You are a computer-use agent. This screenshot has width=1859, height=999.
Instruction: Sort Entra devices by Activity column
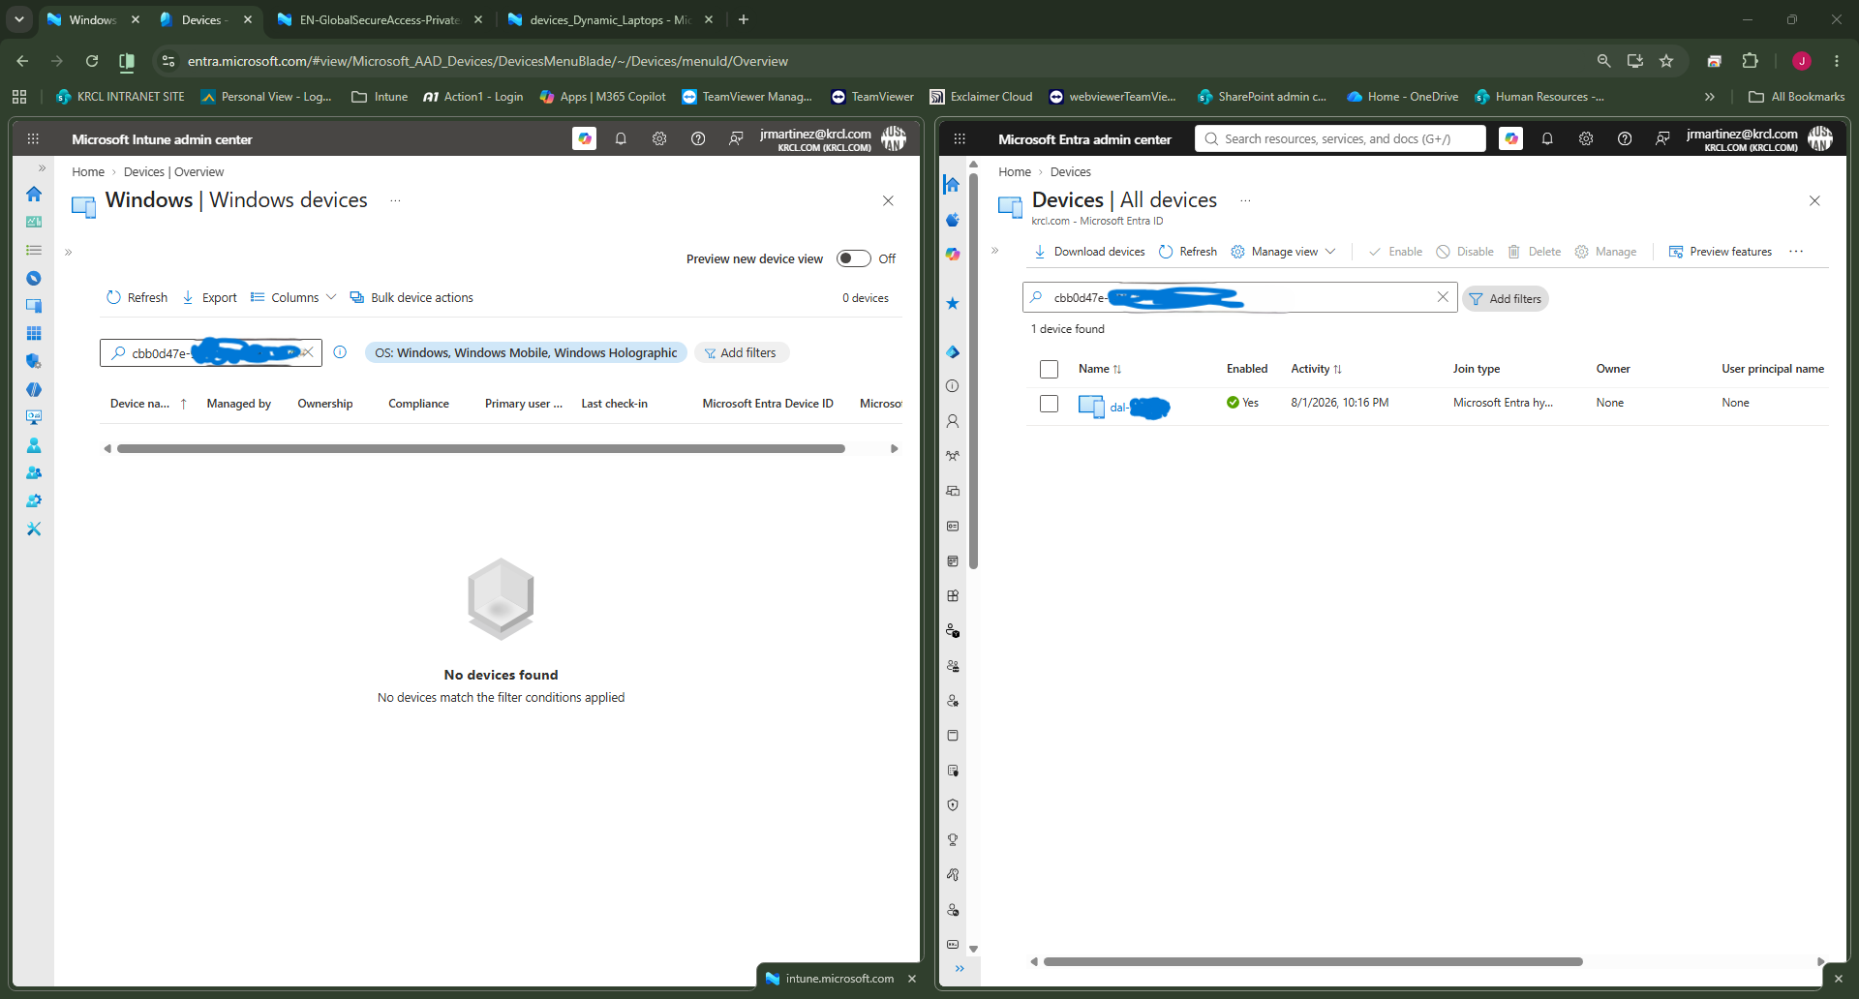[1316, 369]
